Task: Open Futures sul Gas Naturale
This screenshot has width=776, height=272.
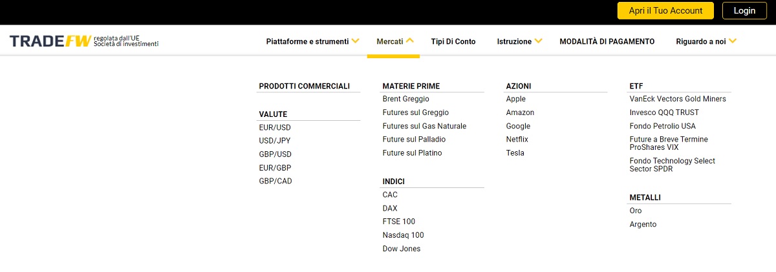Action: tap(424, 127)
